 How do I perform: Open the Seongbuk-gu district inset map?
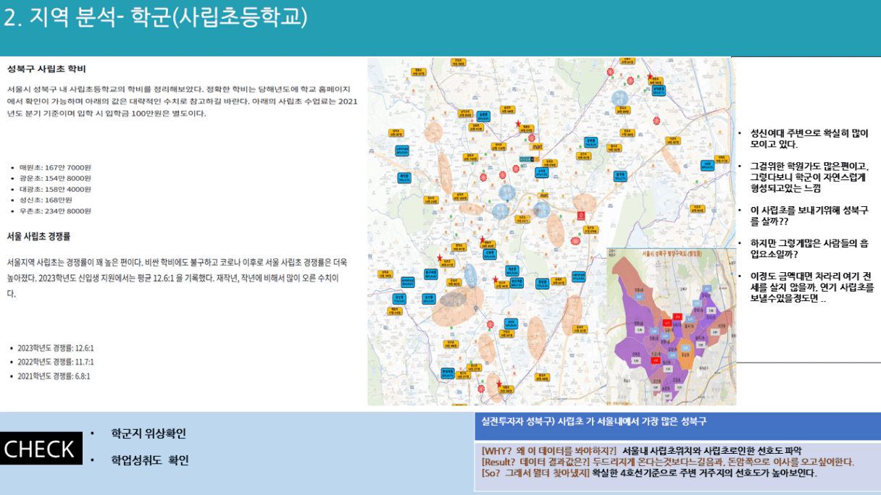click(671, 326)
